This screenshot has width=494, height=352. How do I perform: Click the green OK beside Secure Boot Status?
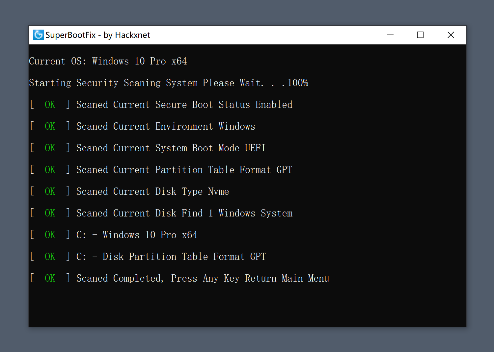tap(50, 105)
